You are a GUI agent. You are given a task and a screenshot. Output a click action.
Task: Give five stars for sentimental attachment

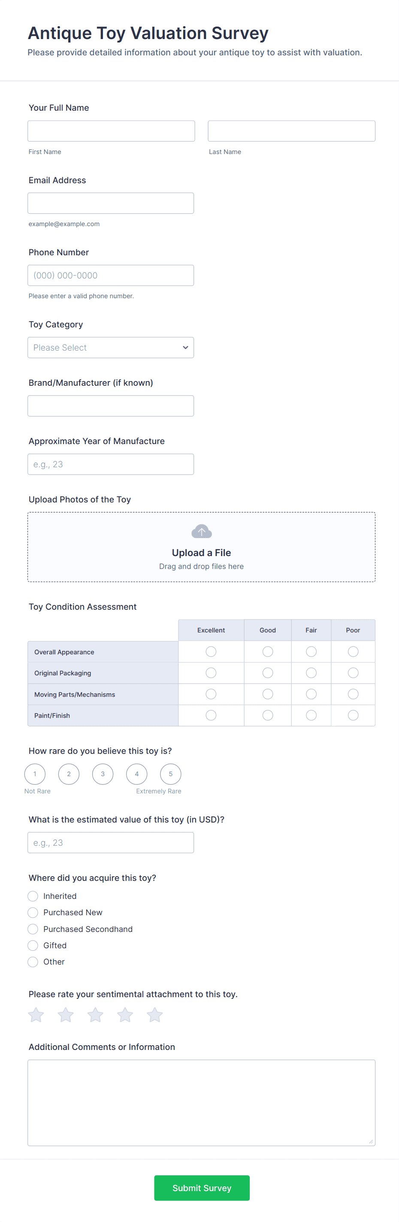point(154,1015)
